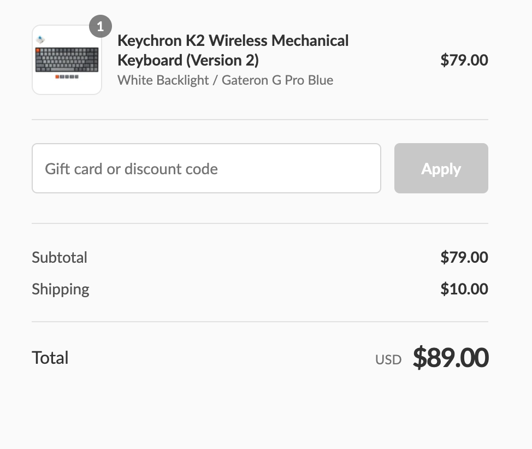Viewport: 532px width, 449px height.
Task: Click the quantity badge showing 1
Action: click(100, 26)
